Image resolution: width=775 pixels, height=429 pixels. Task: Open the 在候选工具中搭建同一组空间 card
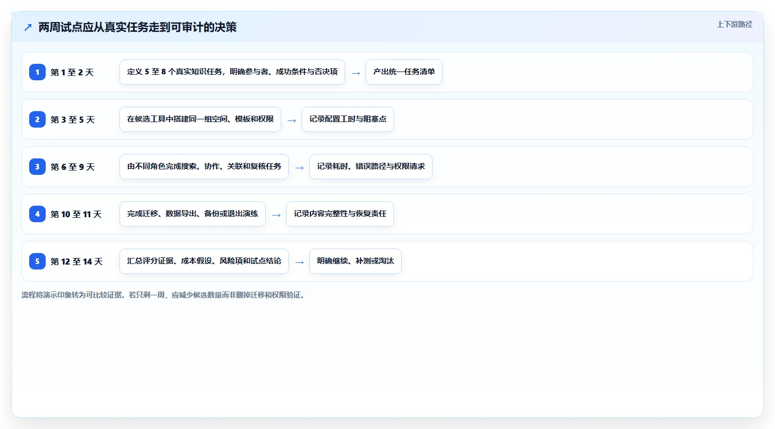[200, 119]
